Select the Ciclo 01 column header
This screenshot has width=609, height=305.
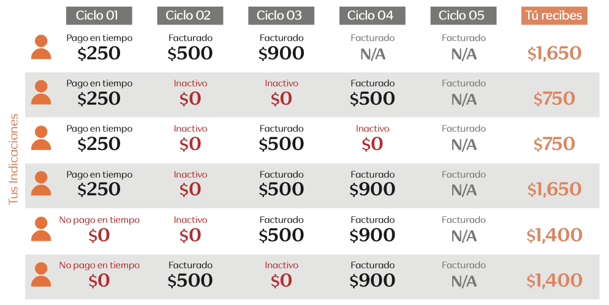point(99,15)
